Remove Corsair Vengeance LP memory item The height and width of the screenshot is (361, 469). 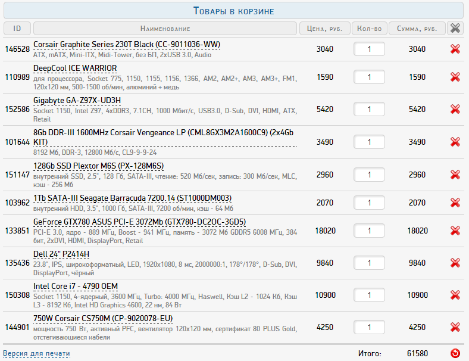(455, 142)
